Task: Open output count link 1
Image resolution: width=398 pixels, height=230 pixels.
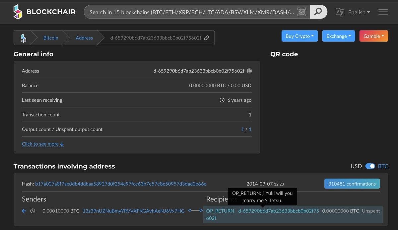Action: 242,129
